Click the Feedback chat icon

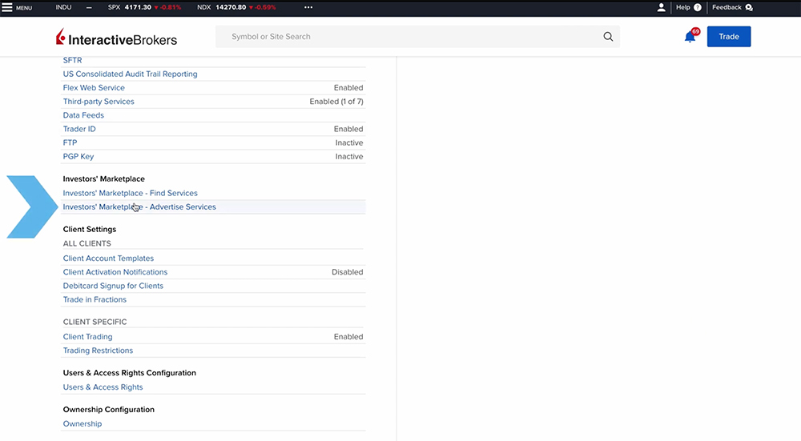click(749, 7)
